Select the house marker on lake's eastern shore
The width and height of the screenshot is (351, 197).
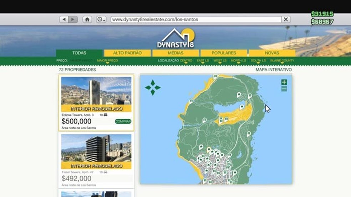(241, 107)
